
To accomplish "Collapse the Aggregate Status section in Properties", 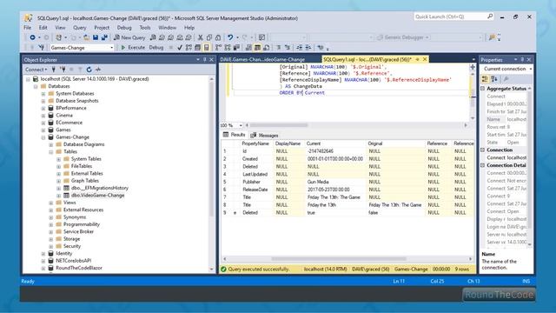I will point(483,89).
